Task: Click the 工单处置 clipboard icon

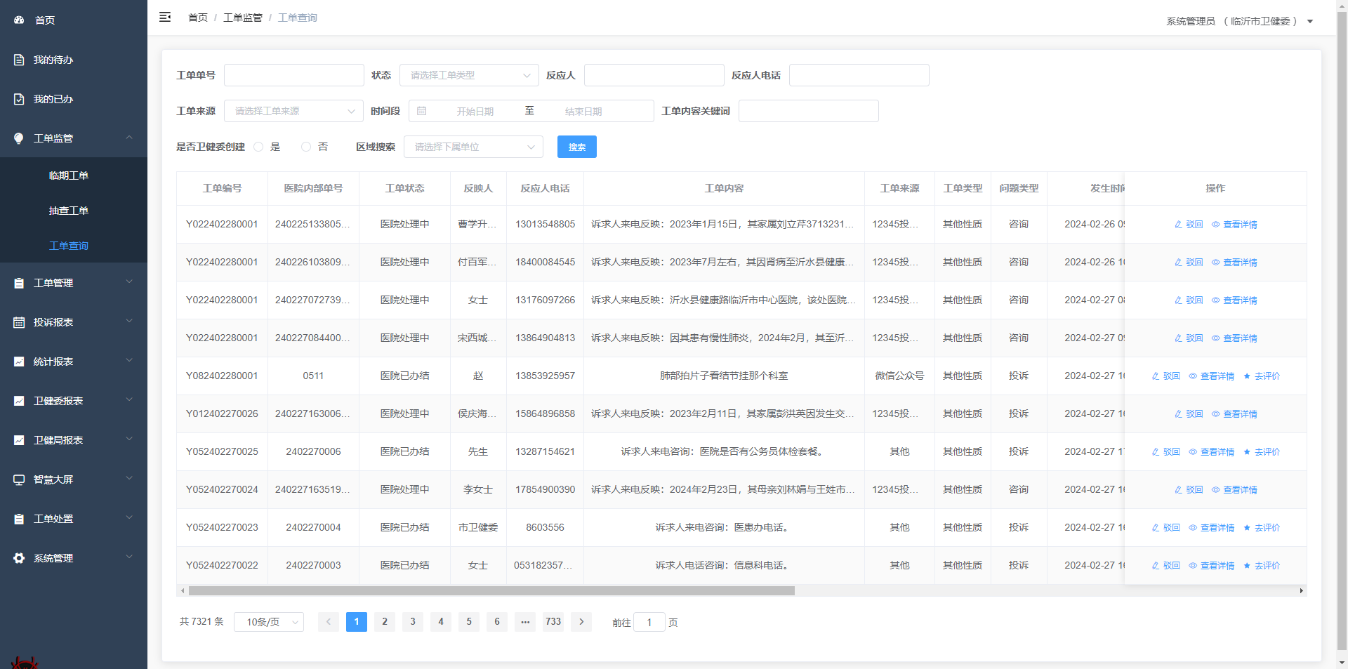Action: [19, 519]
